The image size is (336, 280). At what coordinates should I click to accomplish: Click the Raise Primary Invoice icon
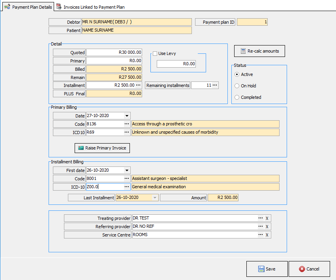[x=81, y=148]
